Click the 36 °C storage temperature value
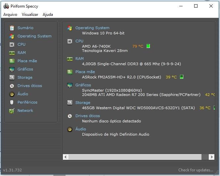This screenshot has width=220, height=176. click(x=205, y=108)
